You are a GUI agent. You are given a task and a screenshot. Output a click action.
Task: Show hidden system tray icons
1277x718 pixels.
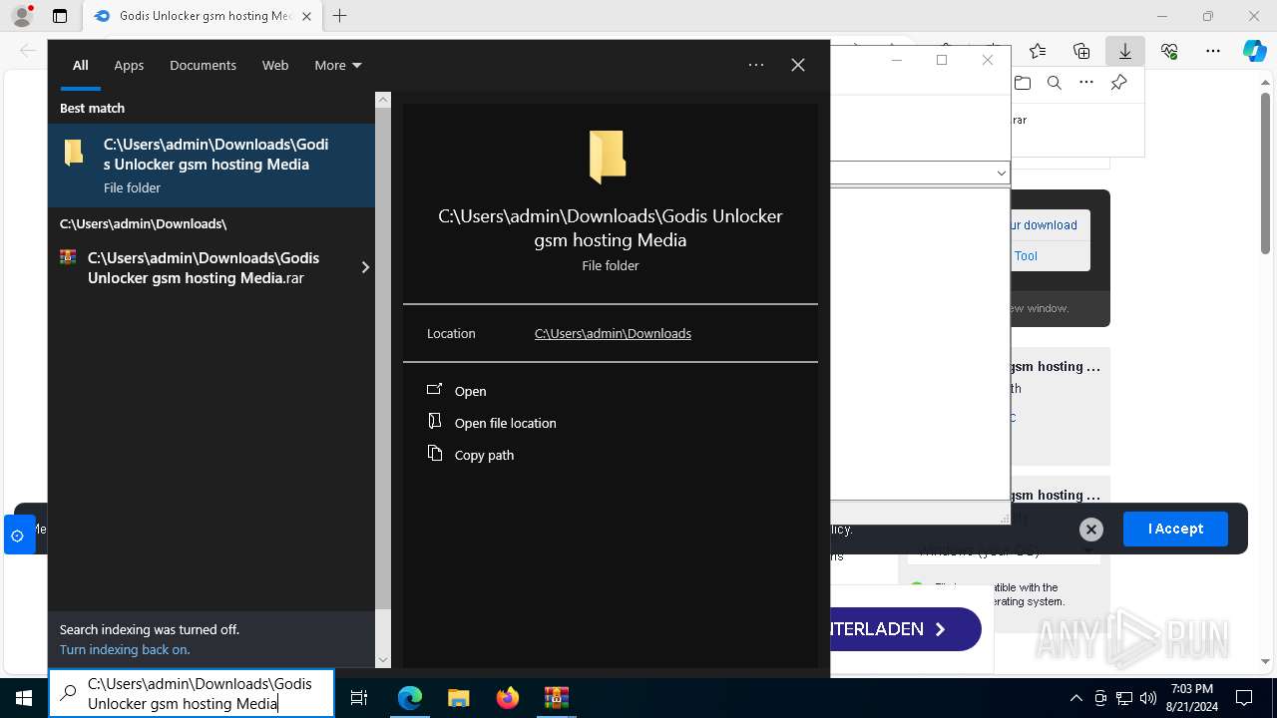point(1076,697)
